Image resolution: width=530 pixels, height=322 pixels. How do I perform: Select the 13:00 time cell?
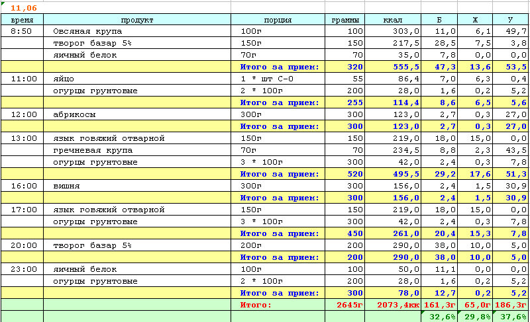23,138
